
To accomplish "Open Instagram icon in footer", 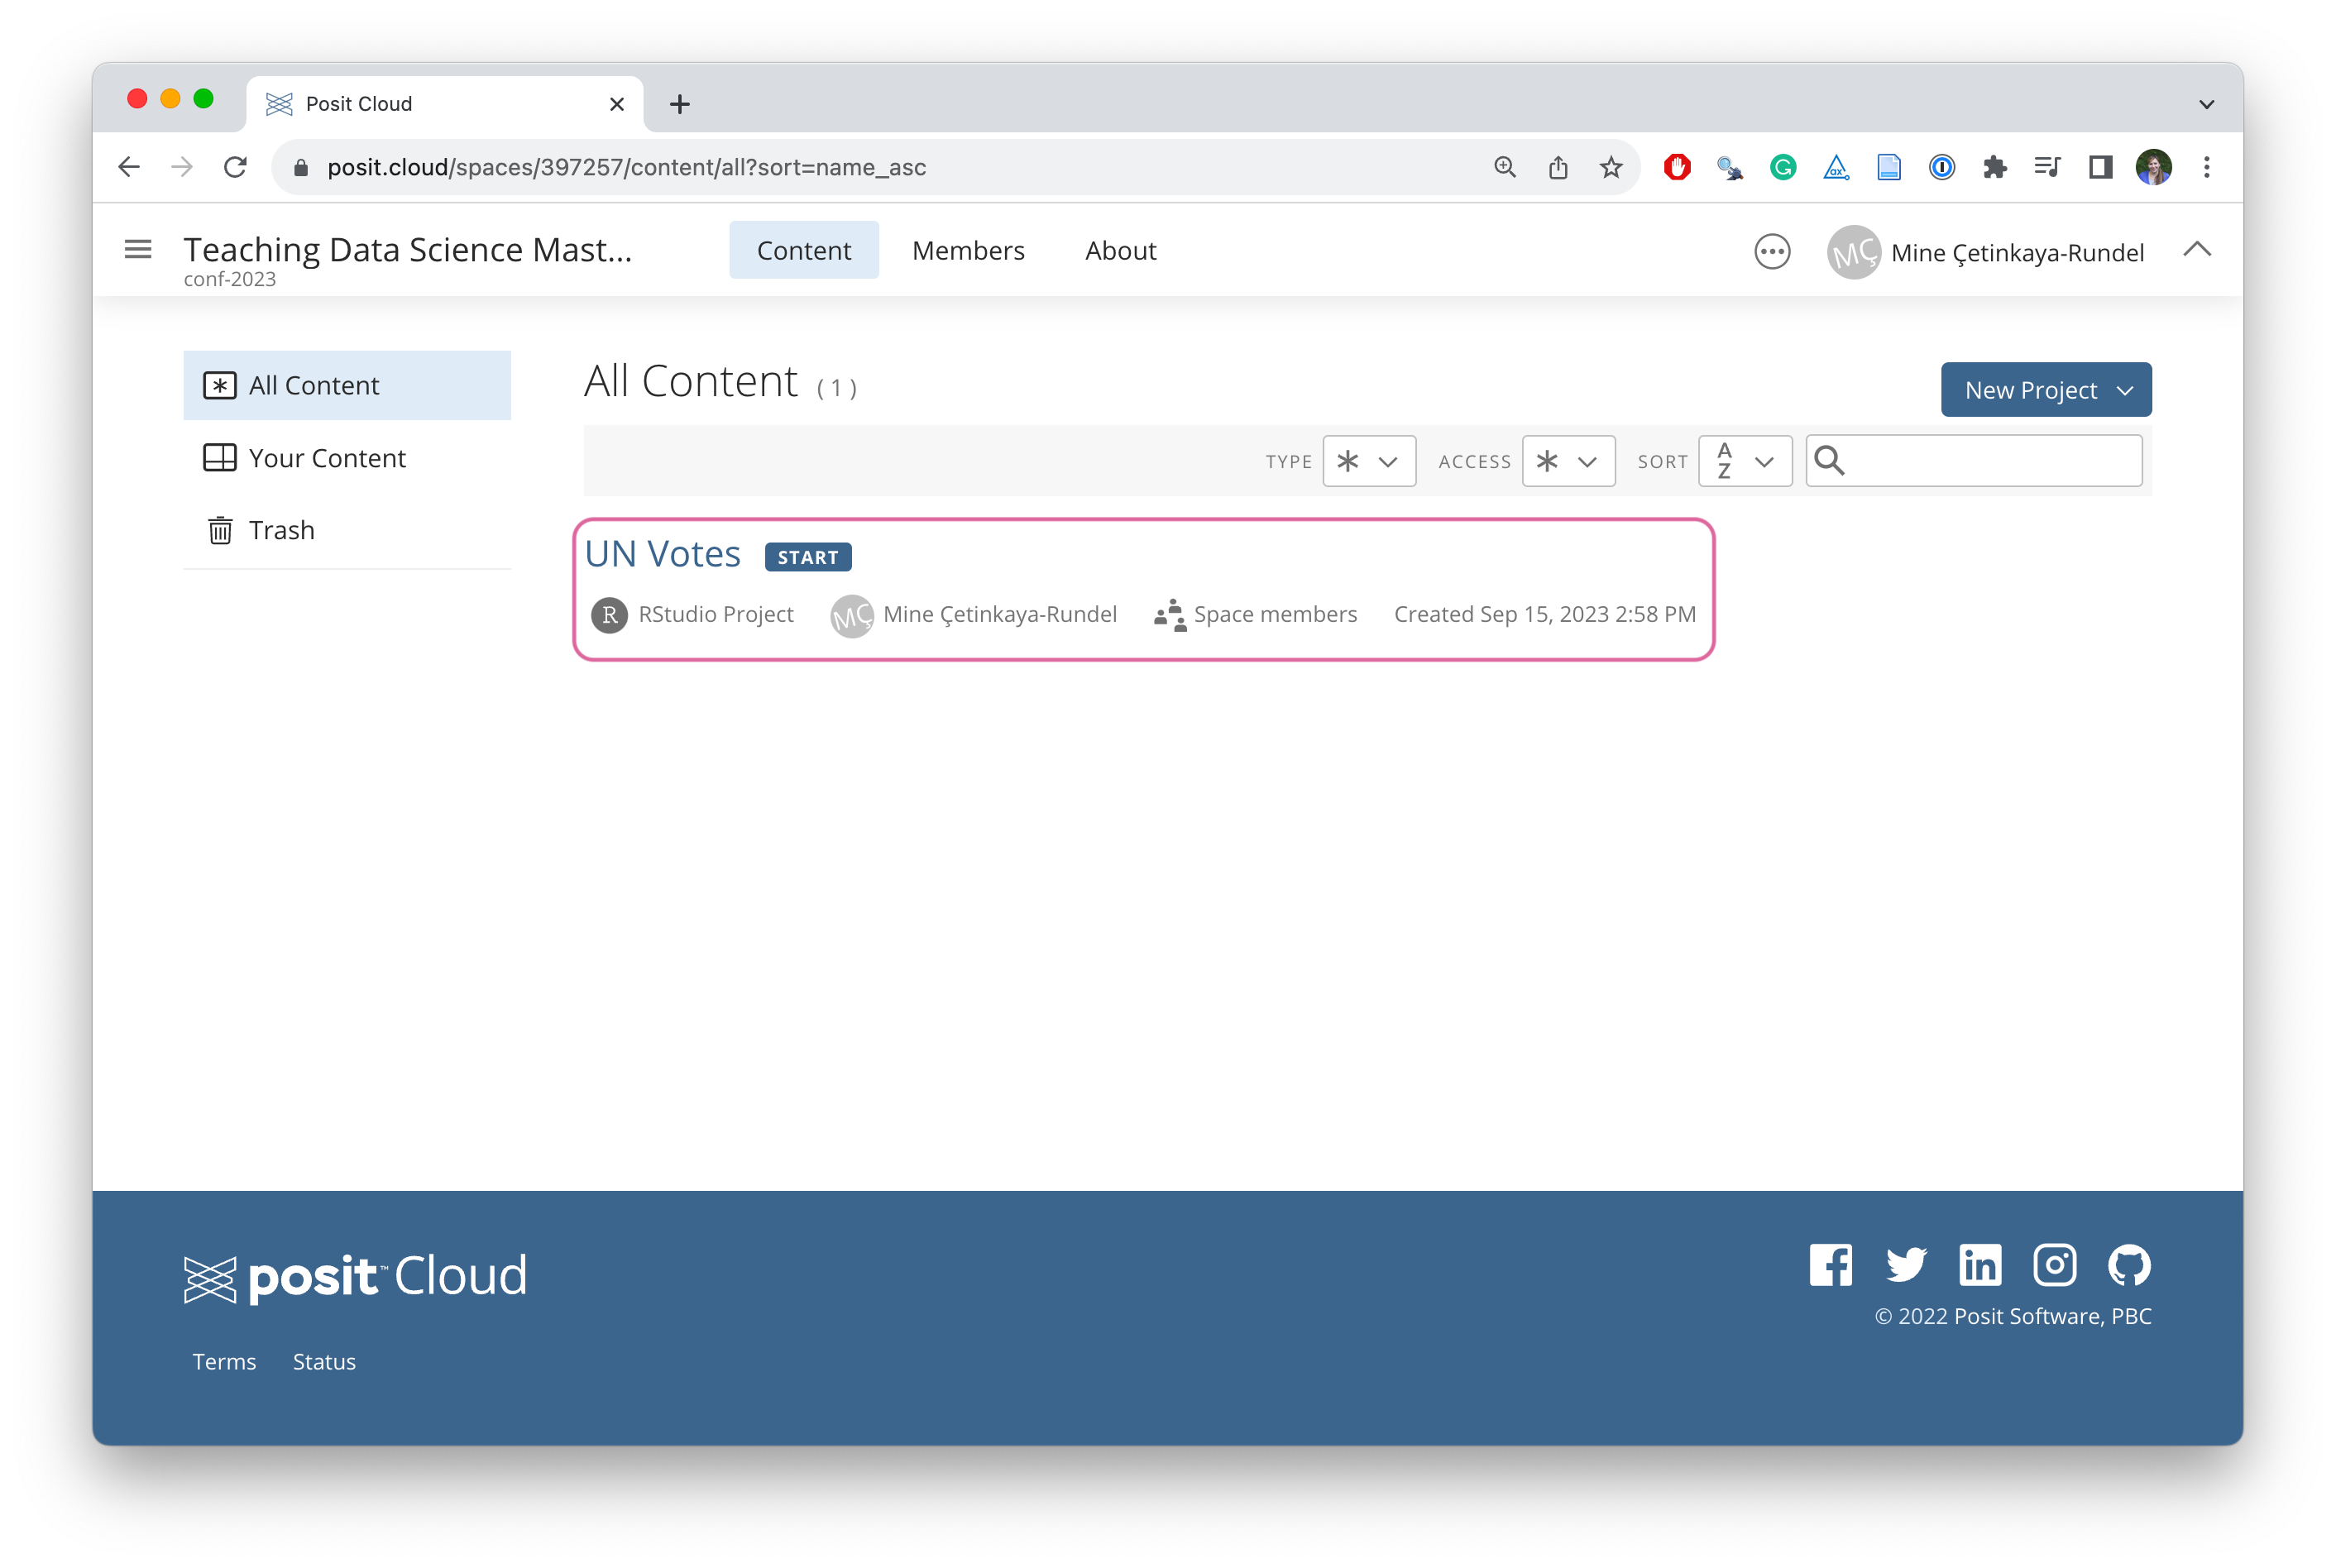I will [2055, 1265].
